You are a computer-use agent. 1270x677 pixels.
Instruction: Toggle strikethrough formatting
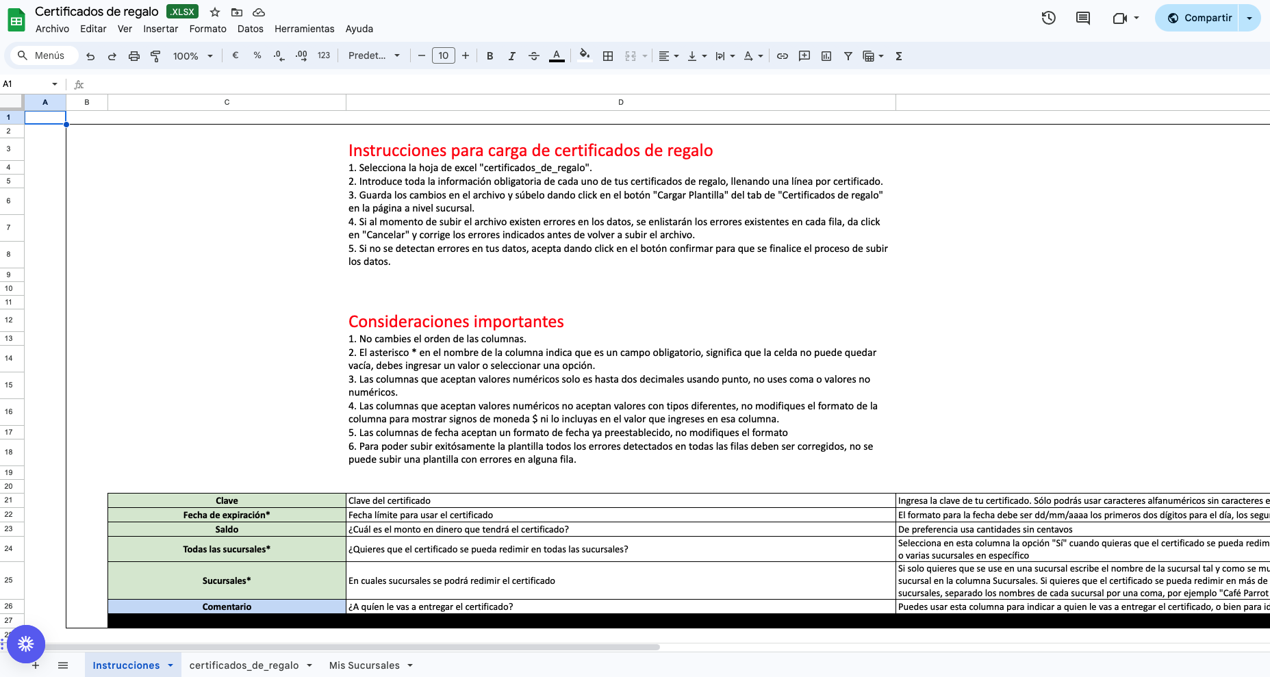click(534, 56)
